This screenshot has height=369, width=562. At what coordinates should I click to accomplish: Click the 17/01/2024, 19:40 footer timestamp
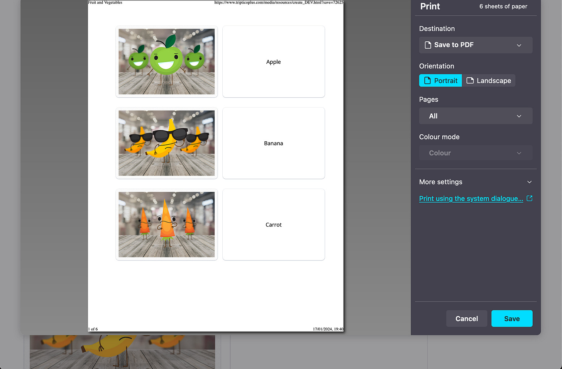point(328,329)
